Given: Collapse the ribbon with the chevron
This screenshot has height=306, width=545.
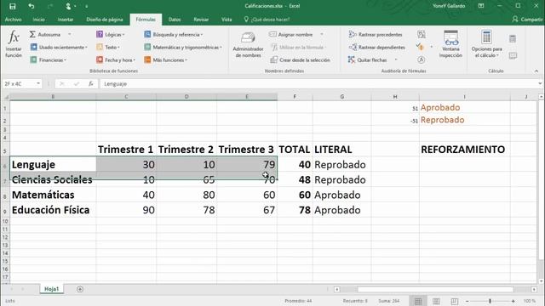Looking at the screenshot, I should pos(536,71).
